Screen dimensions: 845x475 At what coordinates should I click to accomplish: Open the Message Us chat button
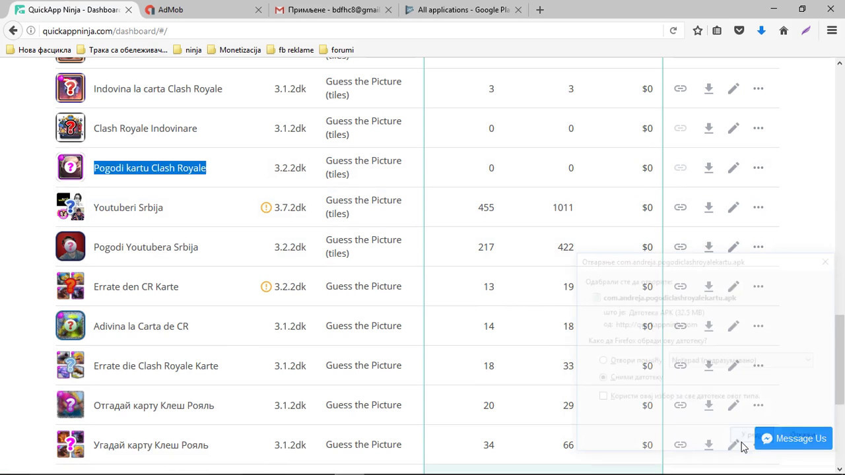(793, 438)
